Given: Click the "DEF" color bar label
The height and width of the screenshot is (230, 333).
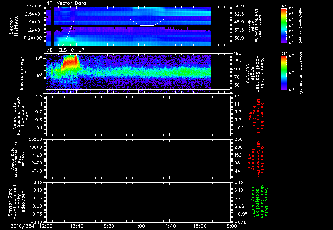Looking at the screenshot, I should pyautogui.click(x=284, y=54).
